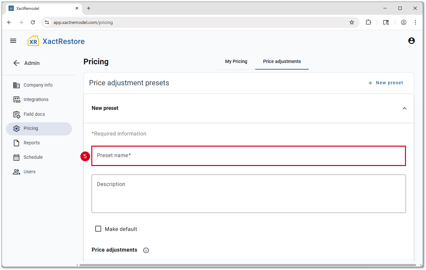Click the horizontal scrollbar at the bottom
This screenshot has height=270, width=426.
point(246,265)
